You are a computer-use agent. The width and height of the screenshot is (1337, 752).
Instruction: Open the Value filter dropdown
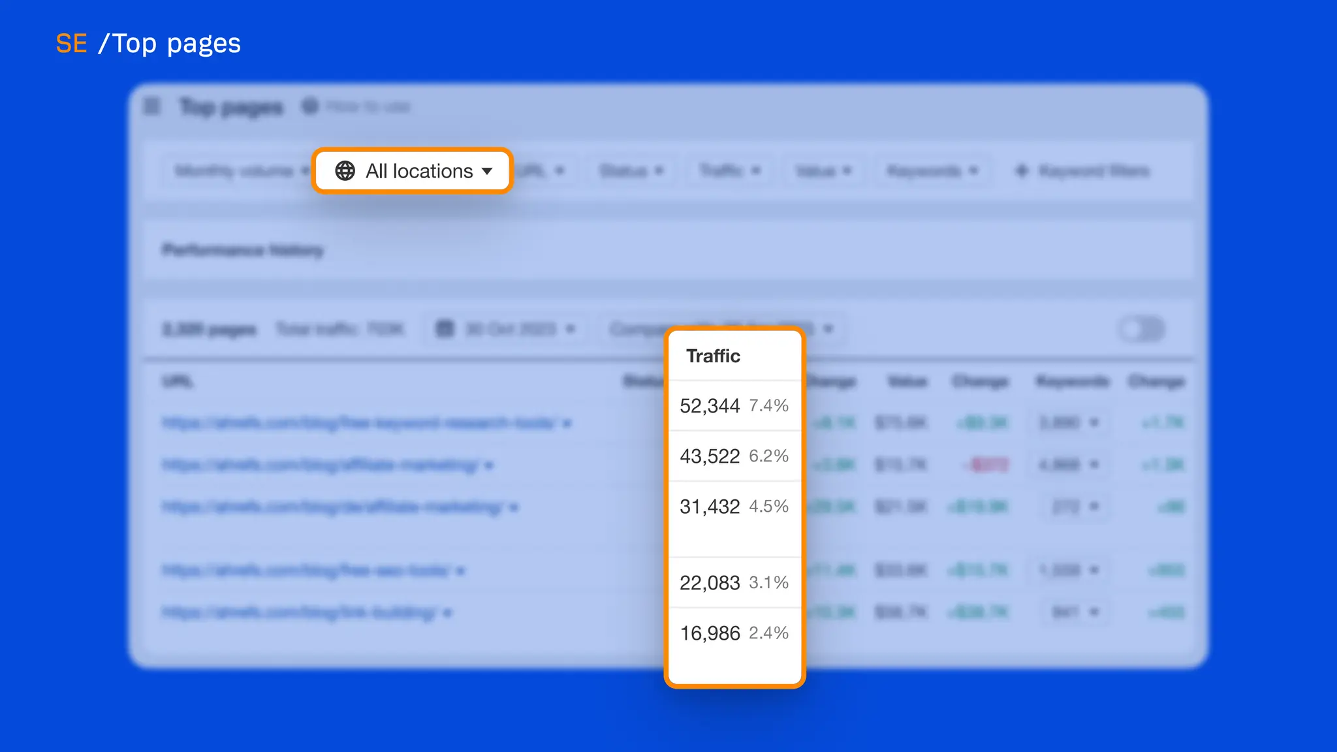[824, 171]
